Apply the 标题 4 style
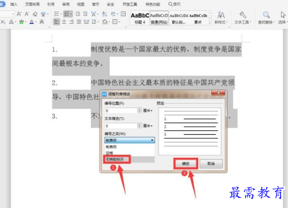The image size is (288, 208). coord(140,18)
